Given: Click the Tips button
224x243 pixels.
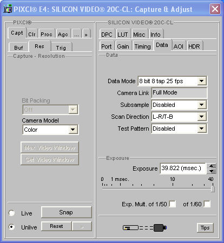Looking at the screenshot, I should pyautogui.click(x=205, y=228).
